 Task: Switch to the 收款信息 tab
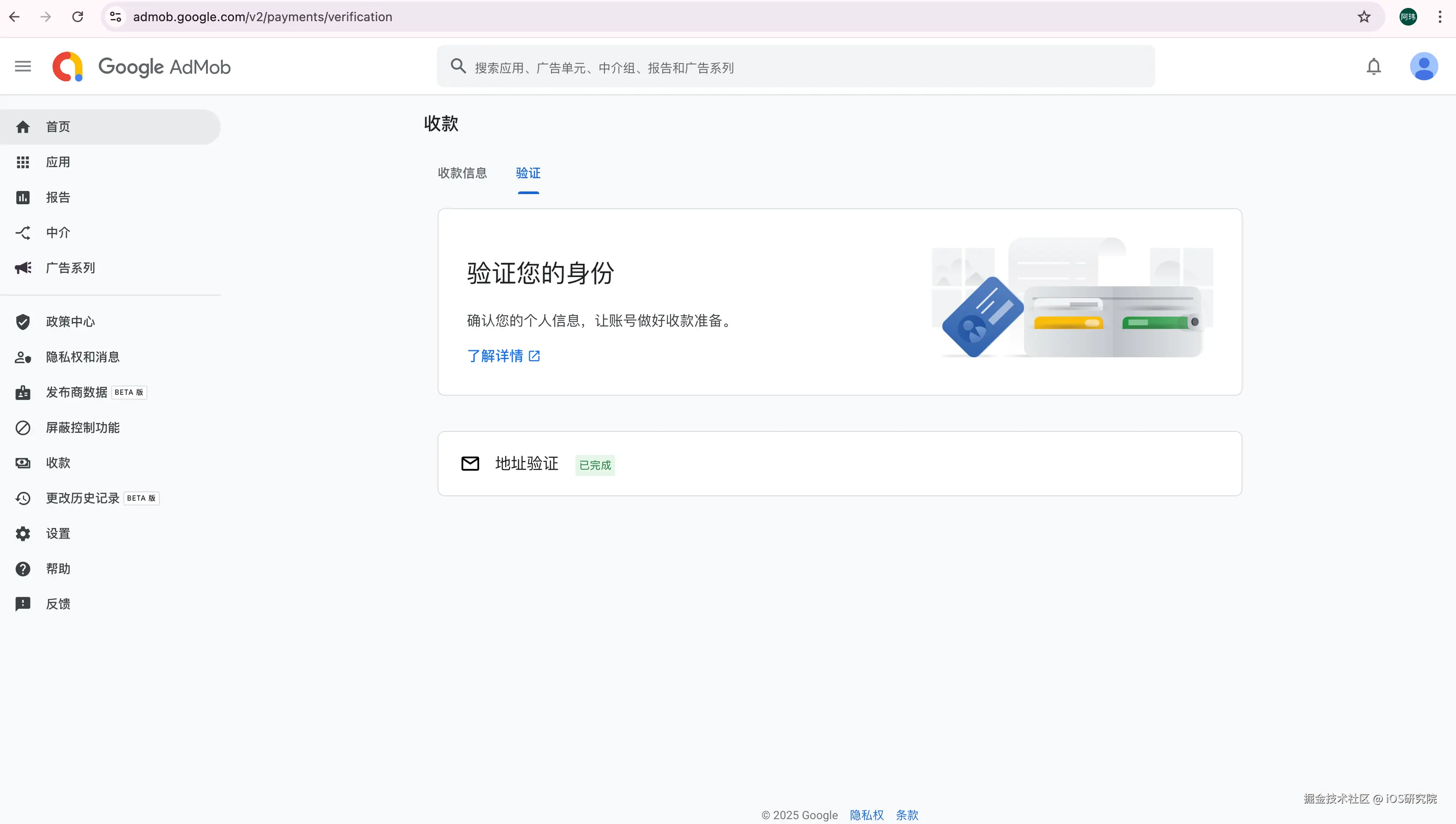click(x=462, y=173)
